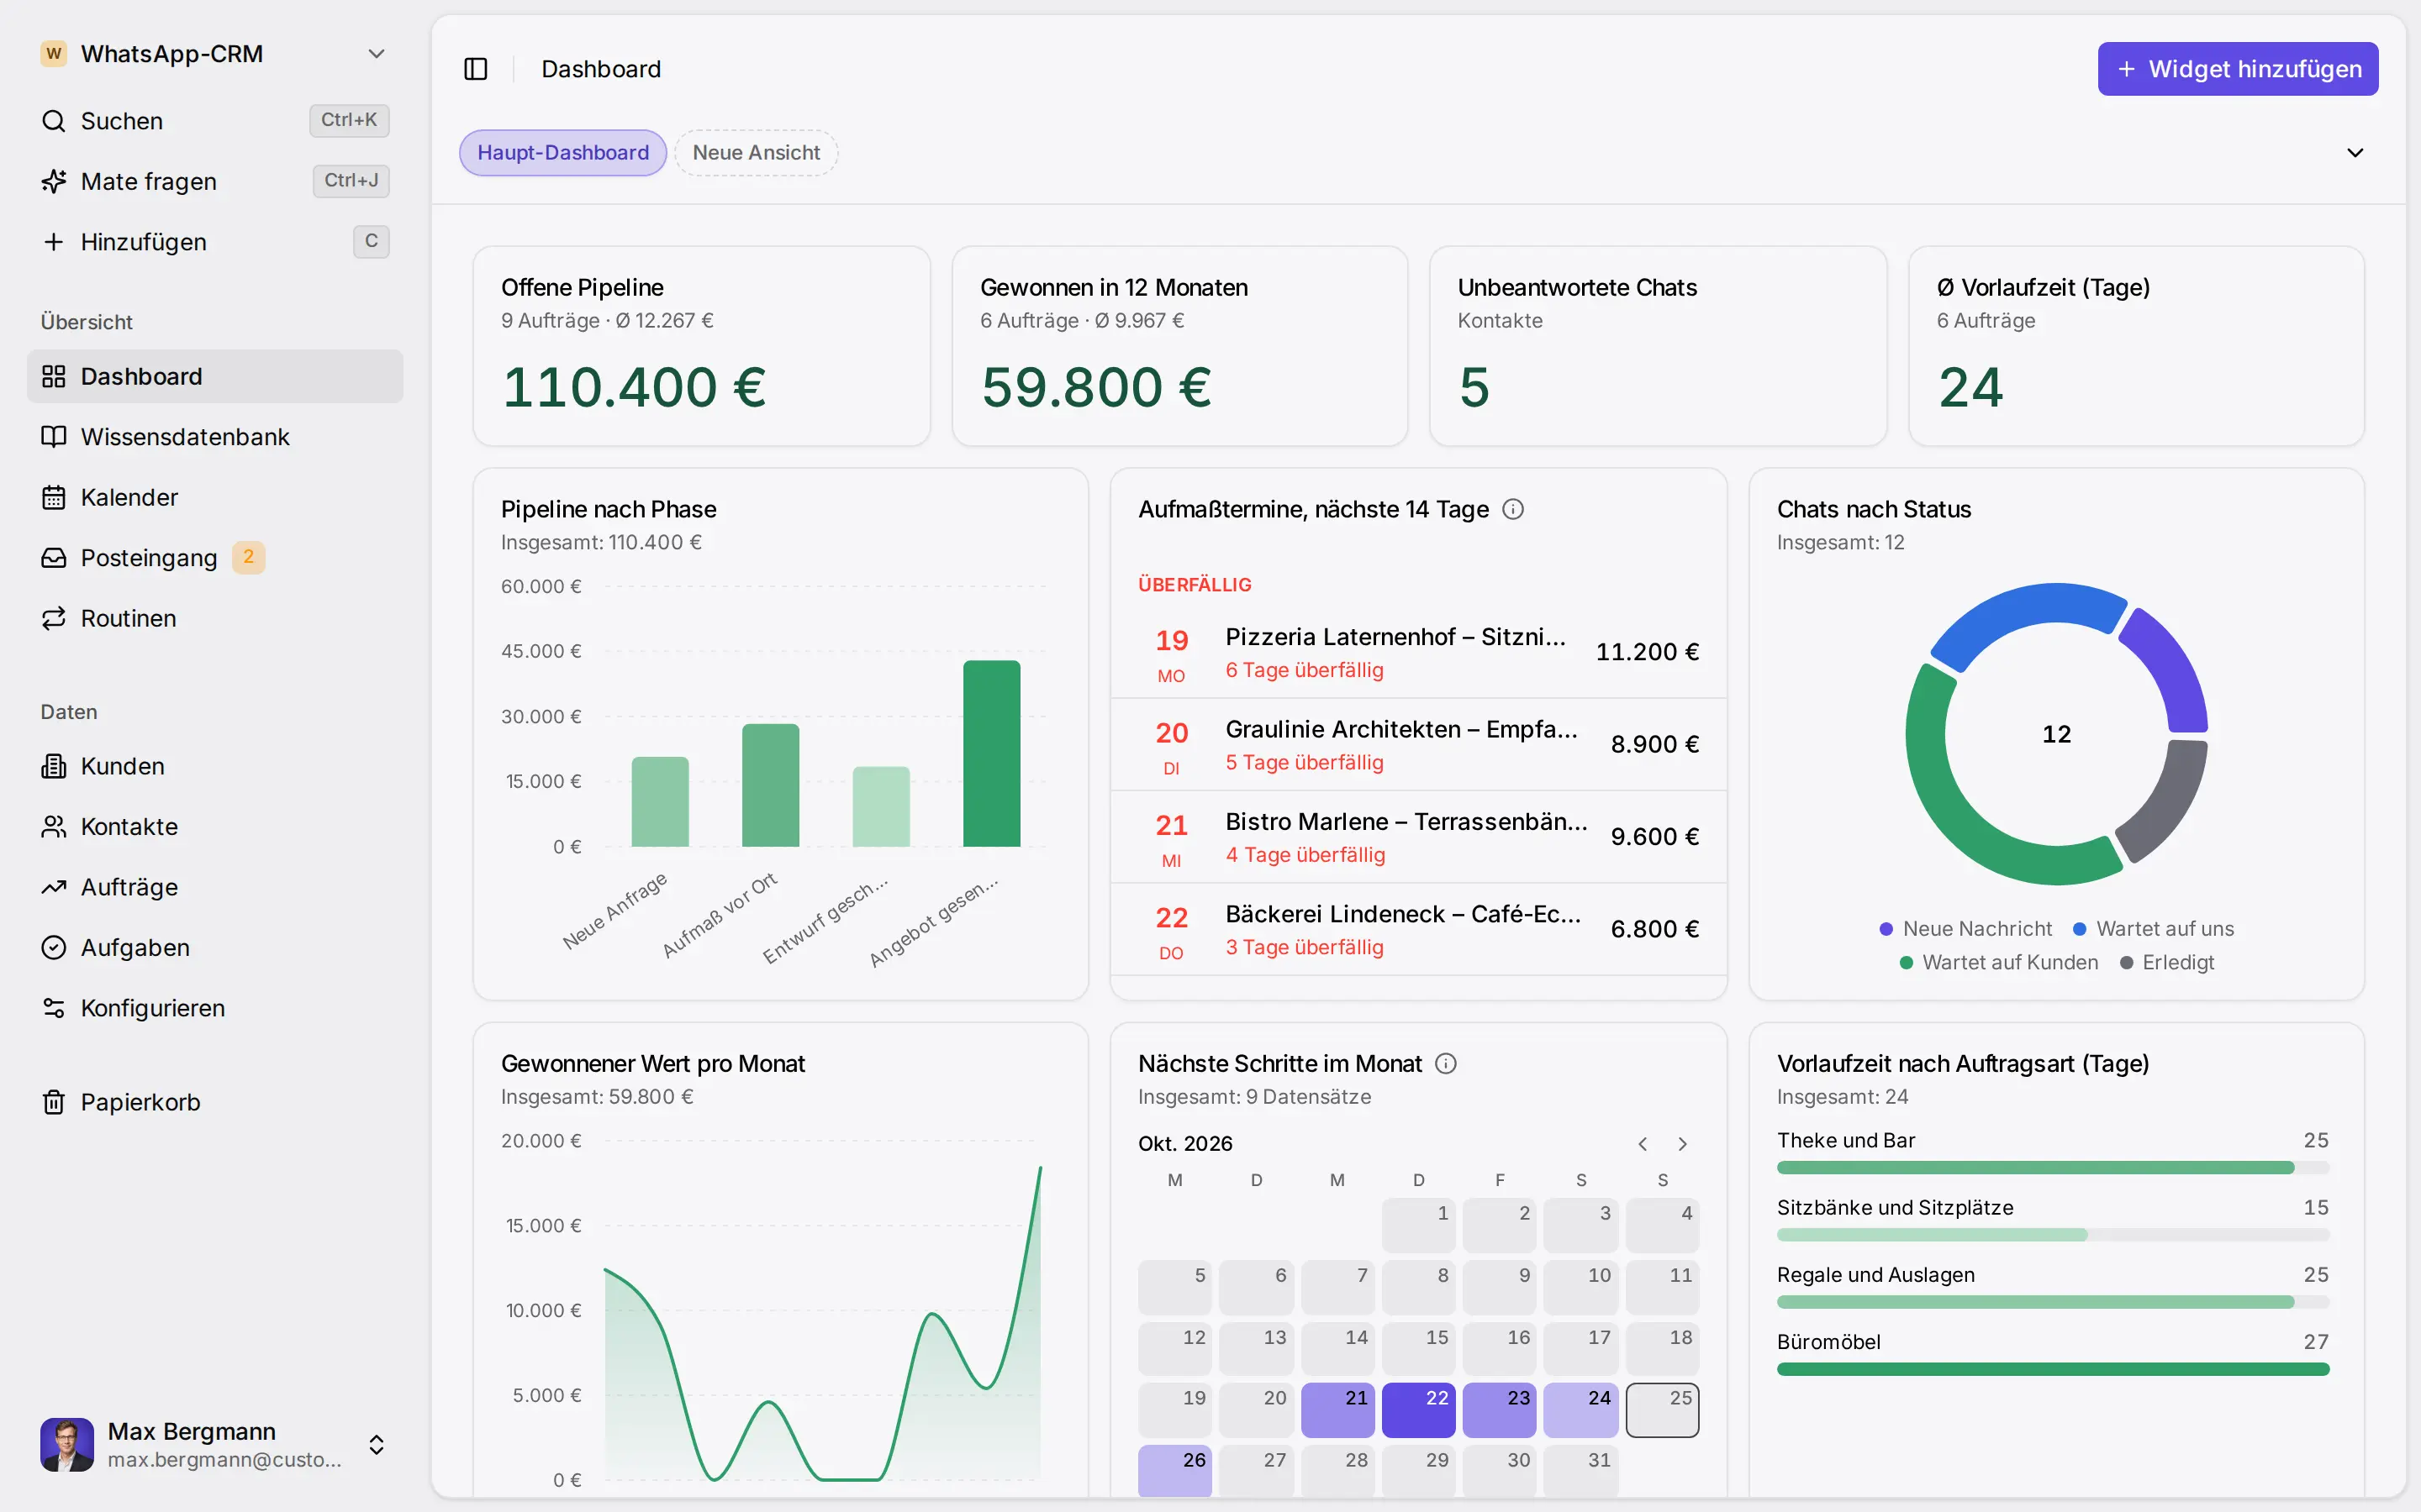The height and width of the screenshot is (1512, 2421).
Task: Open the Bistro Marlene appointment row
Action: 1419,837
